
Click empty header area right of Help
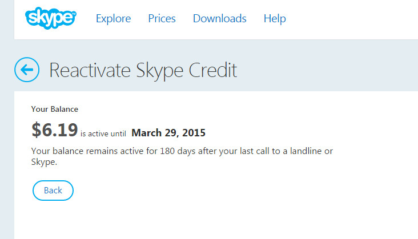354,19
